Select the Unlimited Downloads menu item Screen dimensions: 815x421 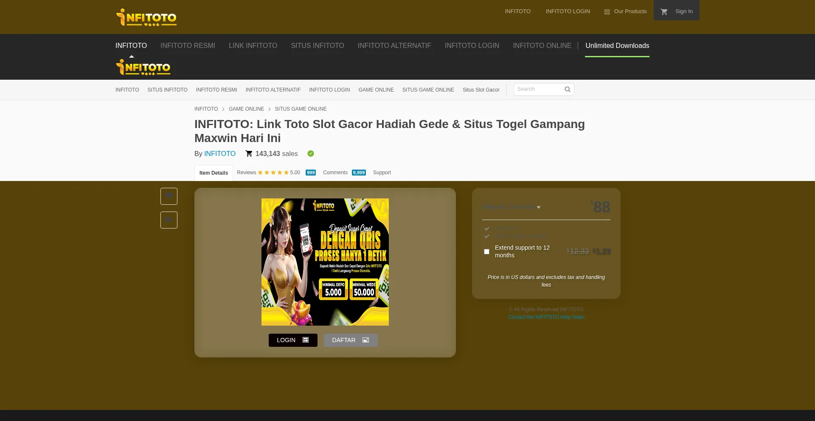click(617, 46)
